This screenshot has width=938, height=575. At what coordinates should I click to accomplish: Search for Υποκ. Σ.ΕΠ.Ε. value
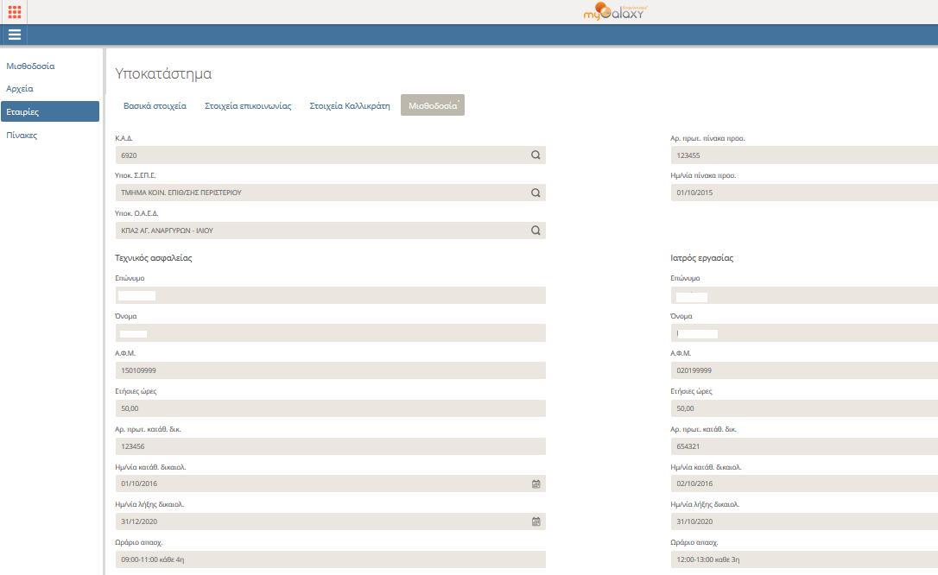click(x=536, y=193)
